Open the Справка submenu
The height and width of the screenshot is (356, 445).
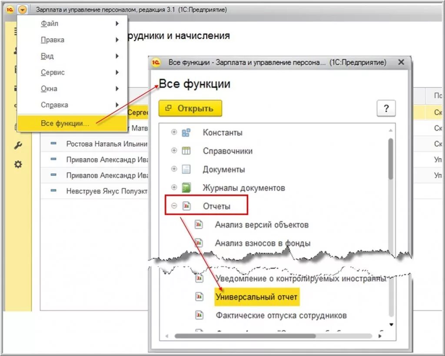pos(73,105)
